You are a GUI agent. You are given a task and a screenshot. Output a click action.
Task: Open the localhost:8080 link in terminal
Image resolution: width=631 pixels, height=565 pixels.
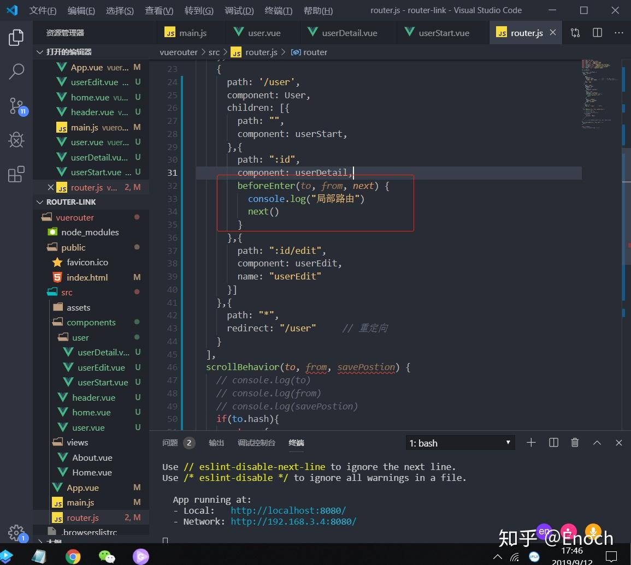pyautogui.click(x=288, y=510)
